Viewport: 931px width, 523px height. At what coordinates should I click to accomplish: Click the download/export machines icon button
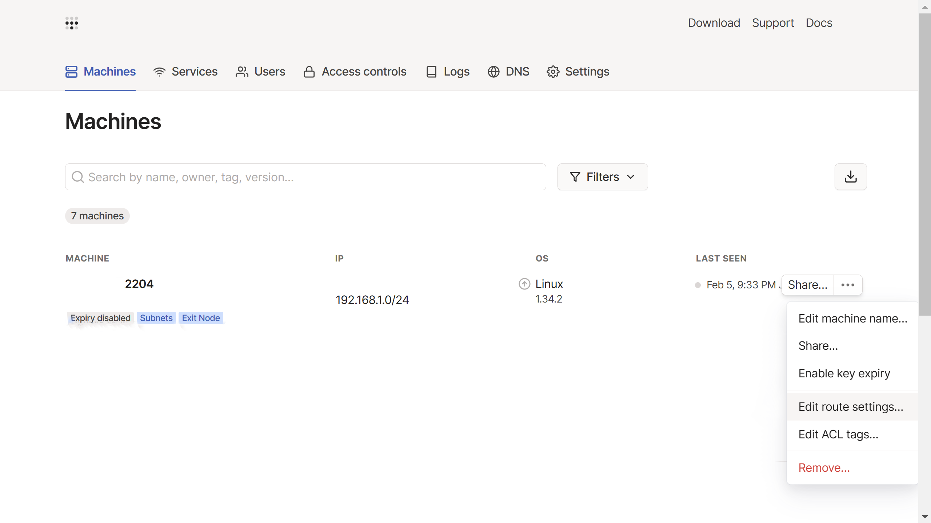[x=850, y=177]
